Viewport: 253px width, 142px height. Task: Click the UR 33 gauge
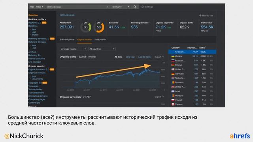[86, 27]
